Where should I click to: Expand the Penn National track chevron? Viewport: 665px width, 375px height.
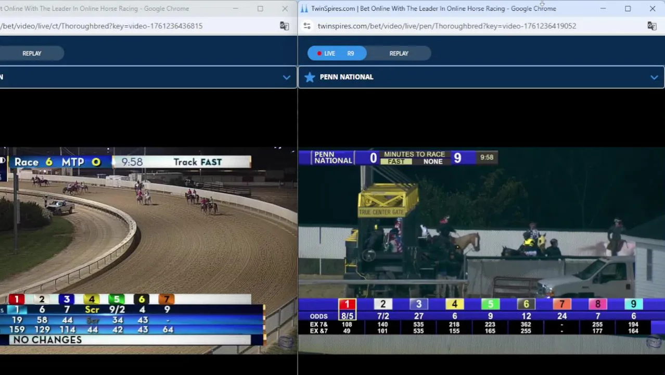(x=654, y=77)
